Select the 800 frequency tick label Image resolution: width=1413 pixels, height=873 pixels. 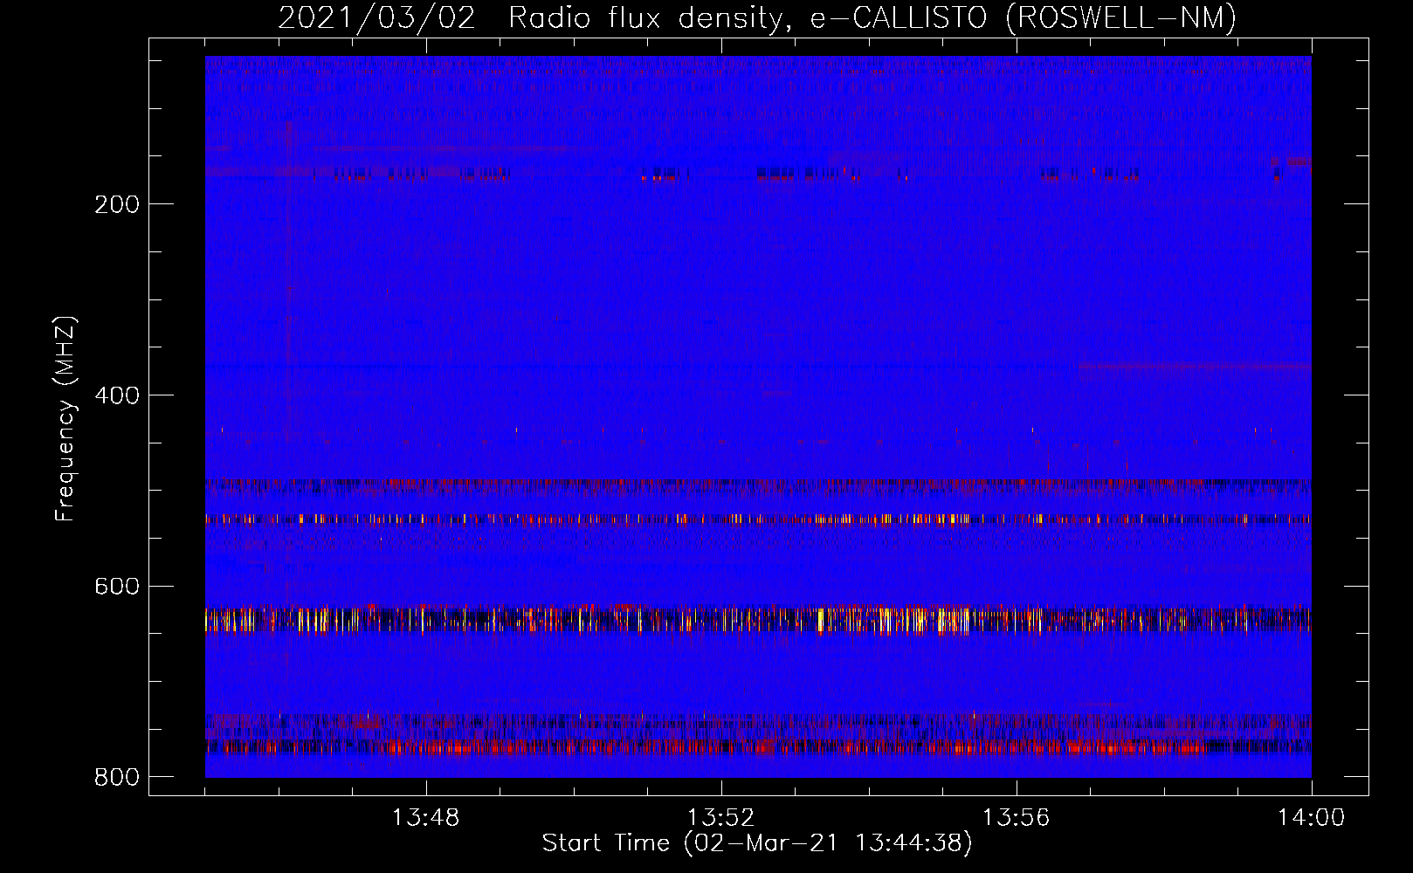pos(117,777)
